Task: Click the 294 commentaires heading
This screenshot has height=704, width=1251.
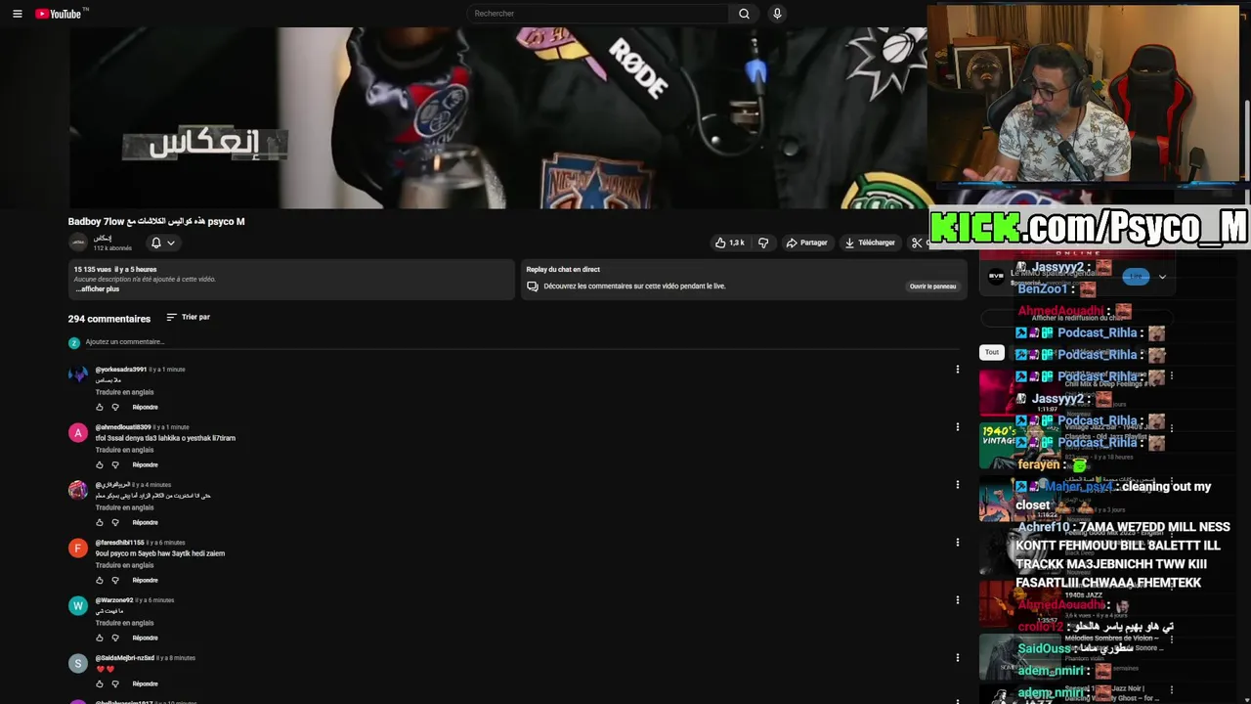Action: click(109, 319)
